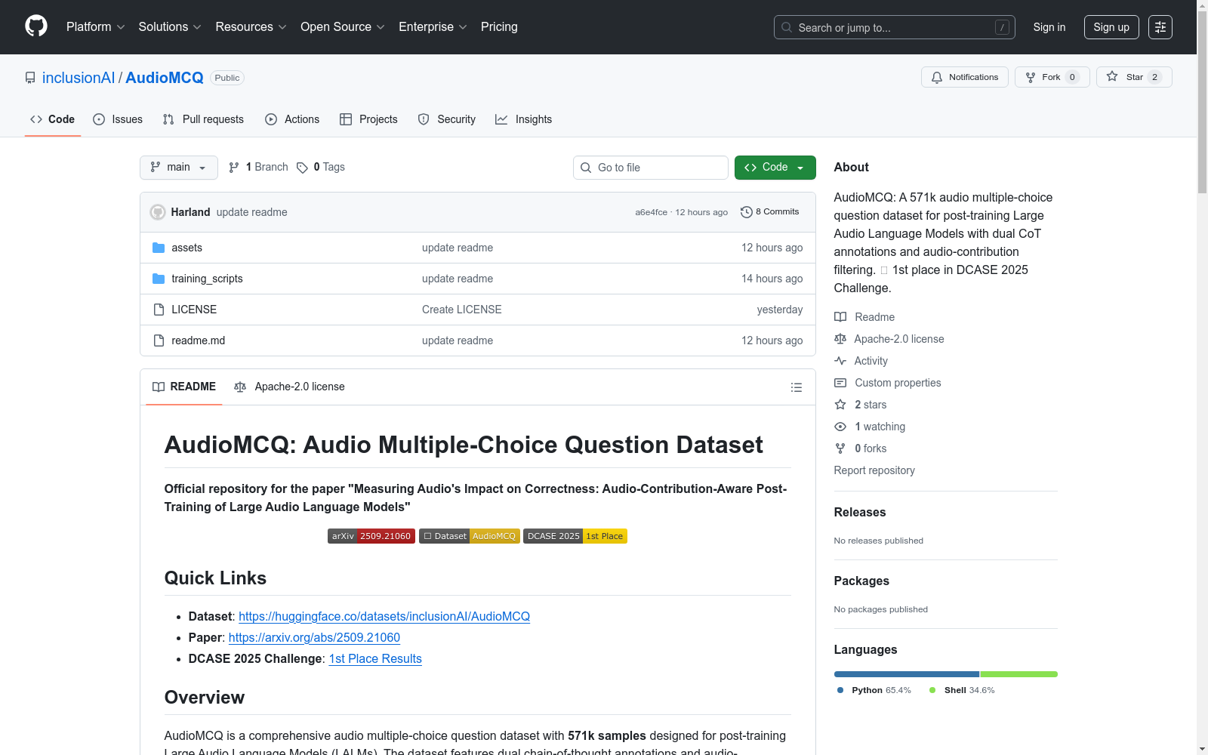The image size is (1208, 755).
Task: Expand the Solutions menu
Action: point(170,27)
